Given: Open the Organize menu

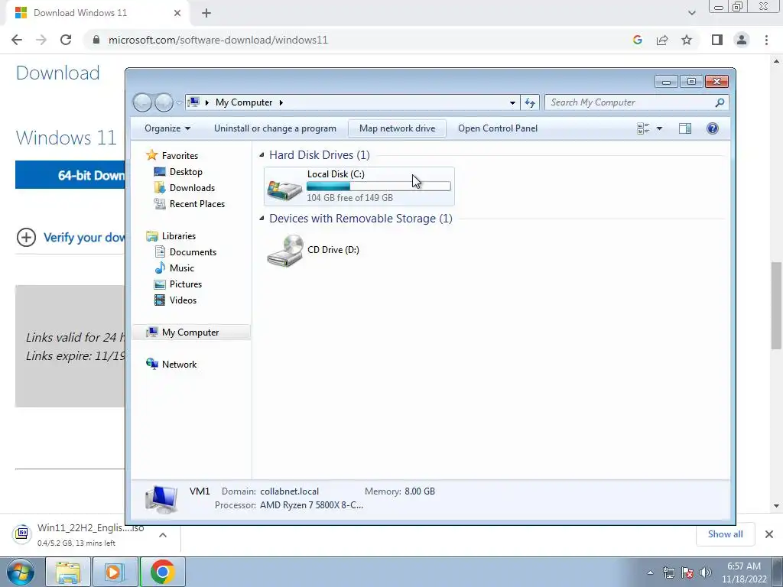Looking at the screenshot, I should coord(167,128).
